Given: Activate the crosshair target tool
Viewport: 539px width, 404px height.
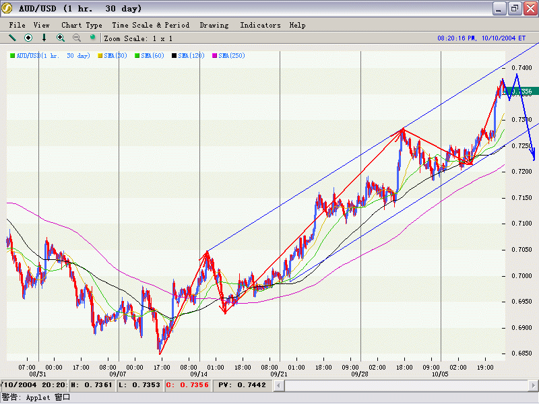Looking at the screenshot, I should (28, 38).
